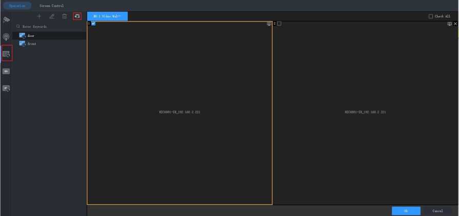Click the bottom sidebar screen icon
Viewport: 459px width, 216px height.
6,89
